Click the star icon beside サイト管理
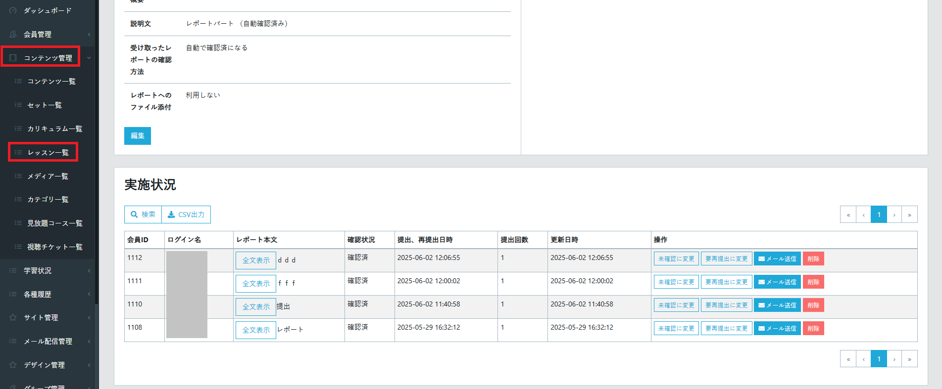Screen dimensions: 942x389 tap(13, 317)
